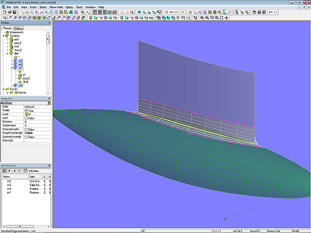Image resolution: width=311 pixels, height=233 pixels.
Task: Click the rotate view circular arrow icon
Action: (221, 18)
